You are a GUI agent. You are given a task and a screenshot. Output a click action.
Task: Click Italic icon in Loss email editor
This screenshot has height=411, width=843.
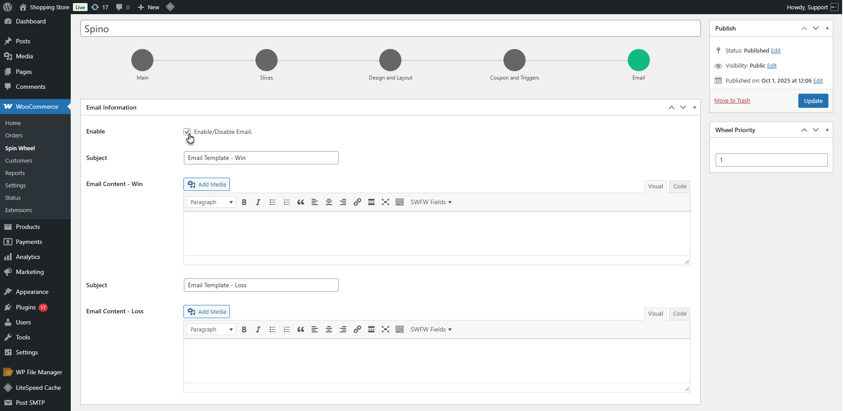[258, 330]
